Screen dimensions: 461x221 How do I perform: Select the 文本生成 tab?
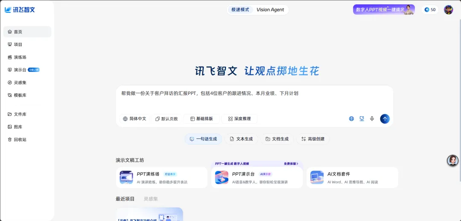[241, 139]
